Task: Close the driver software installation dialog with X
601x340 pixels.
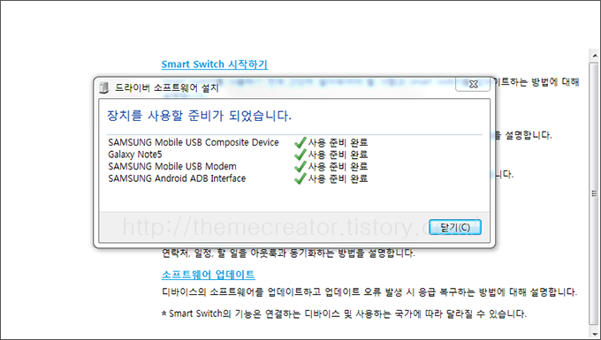Action: (473, 84)
